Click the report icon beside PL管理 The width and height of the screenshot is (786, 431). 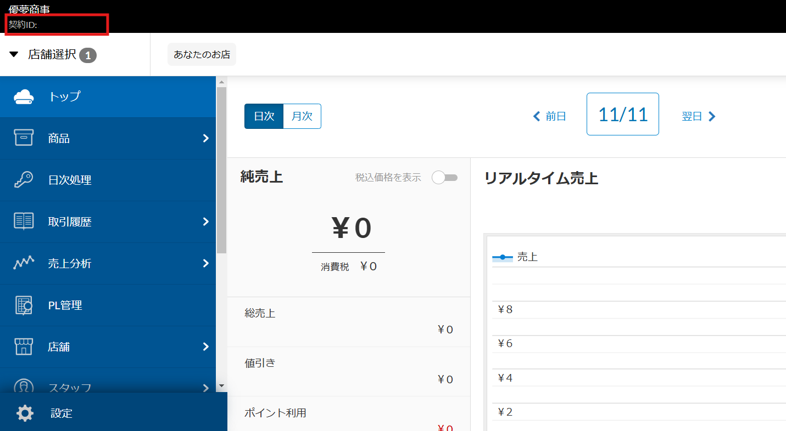click(x=24, y=305)
